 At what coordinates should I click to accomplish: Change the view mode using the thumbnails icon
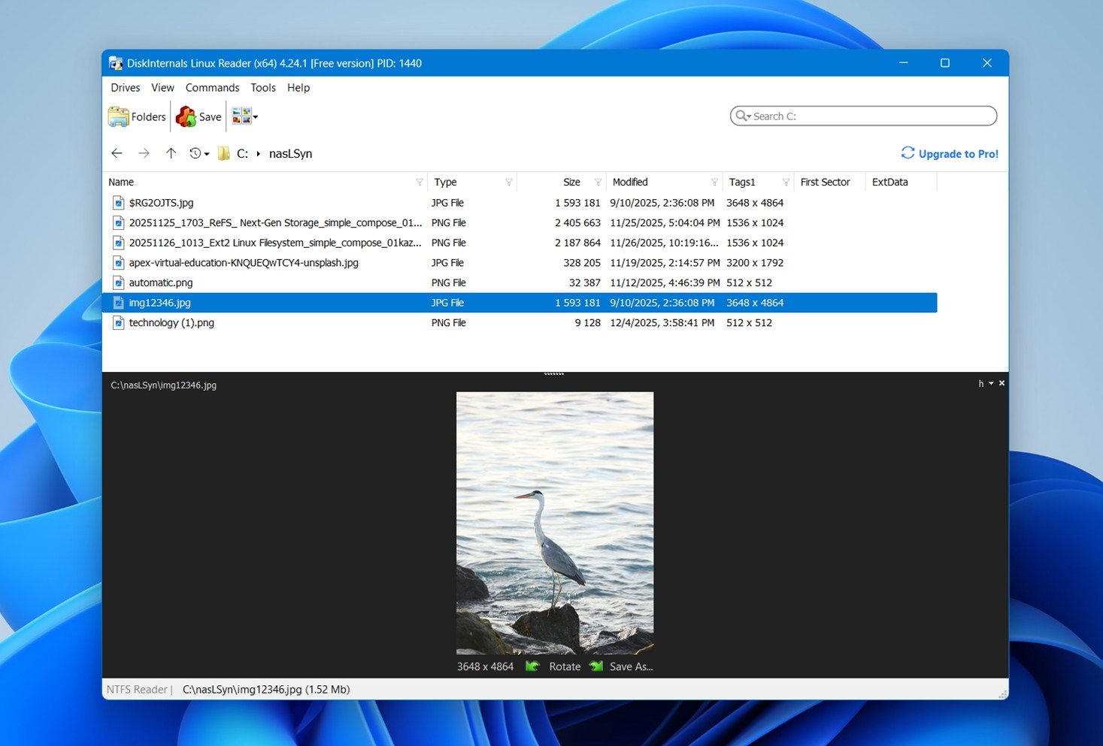239,116
